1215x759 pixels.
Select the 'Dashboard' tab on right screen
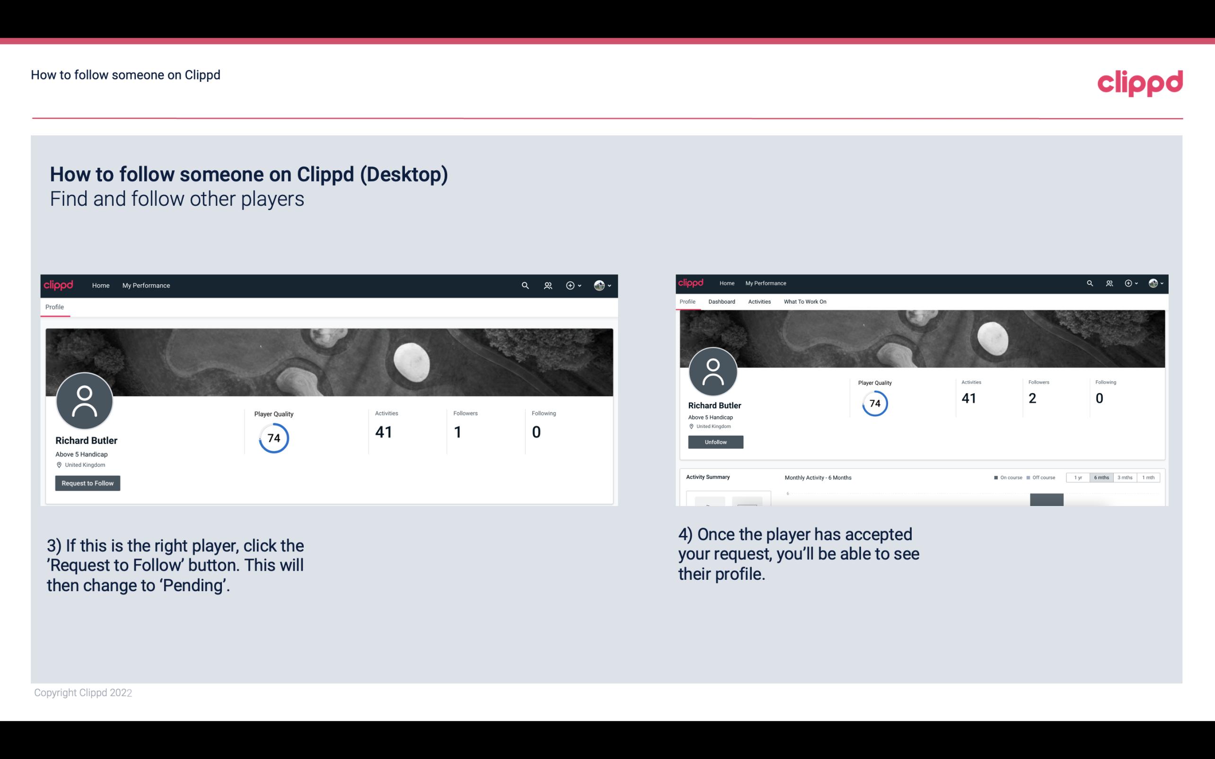[722, 302]
